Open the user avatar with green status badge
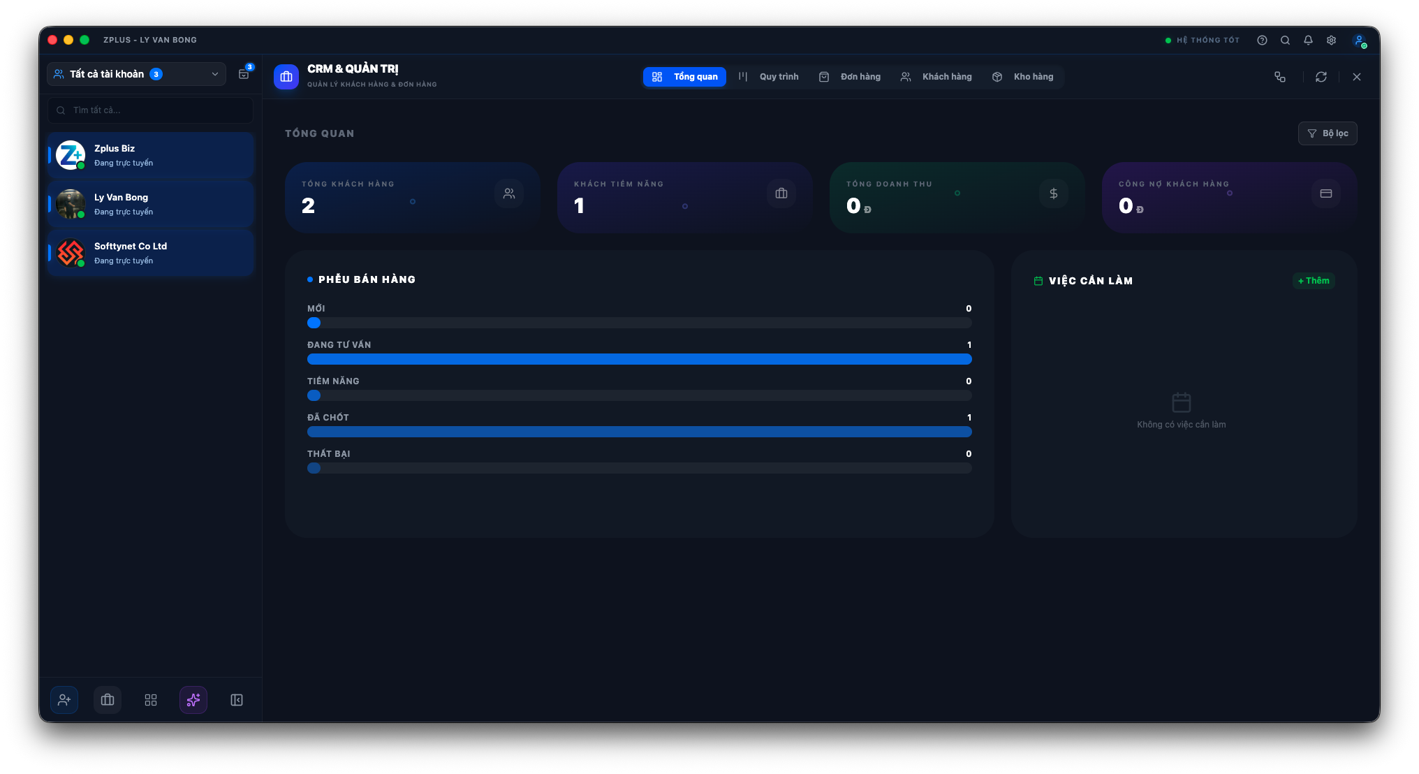 point(1360,41)
